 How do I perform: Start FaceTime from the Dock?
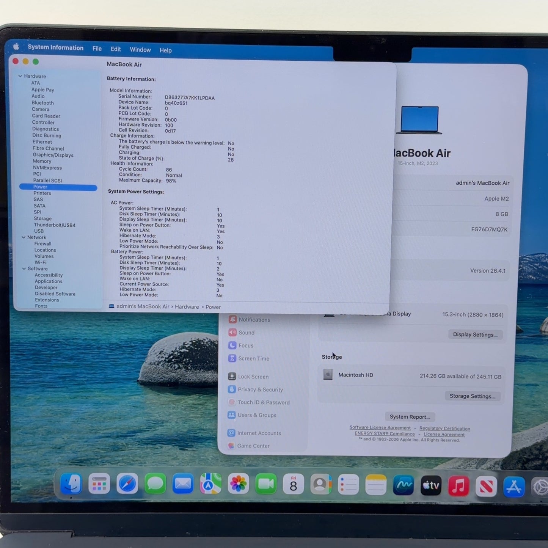tap(266, 484)
